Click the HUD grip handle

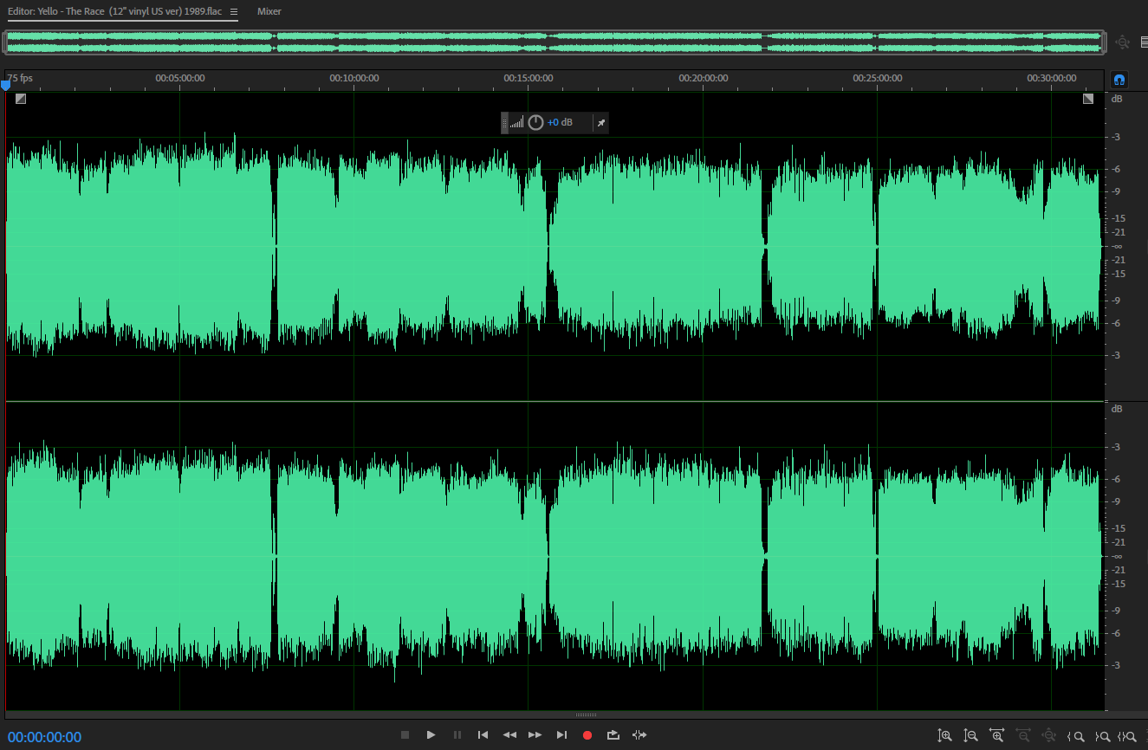[x=504, y=123]
